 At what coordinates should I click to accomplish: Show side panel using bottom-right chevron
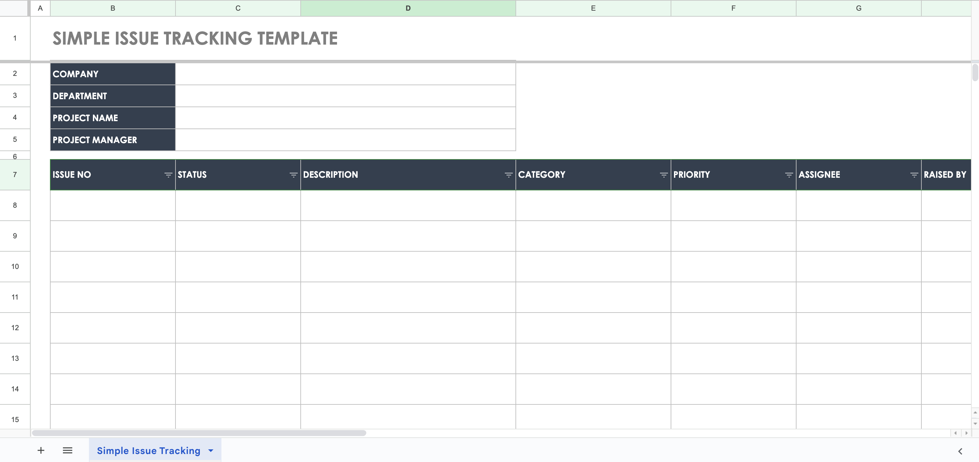(x=960, y=451)
